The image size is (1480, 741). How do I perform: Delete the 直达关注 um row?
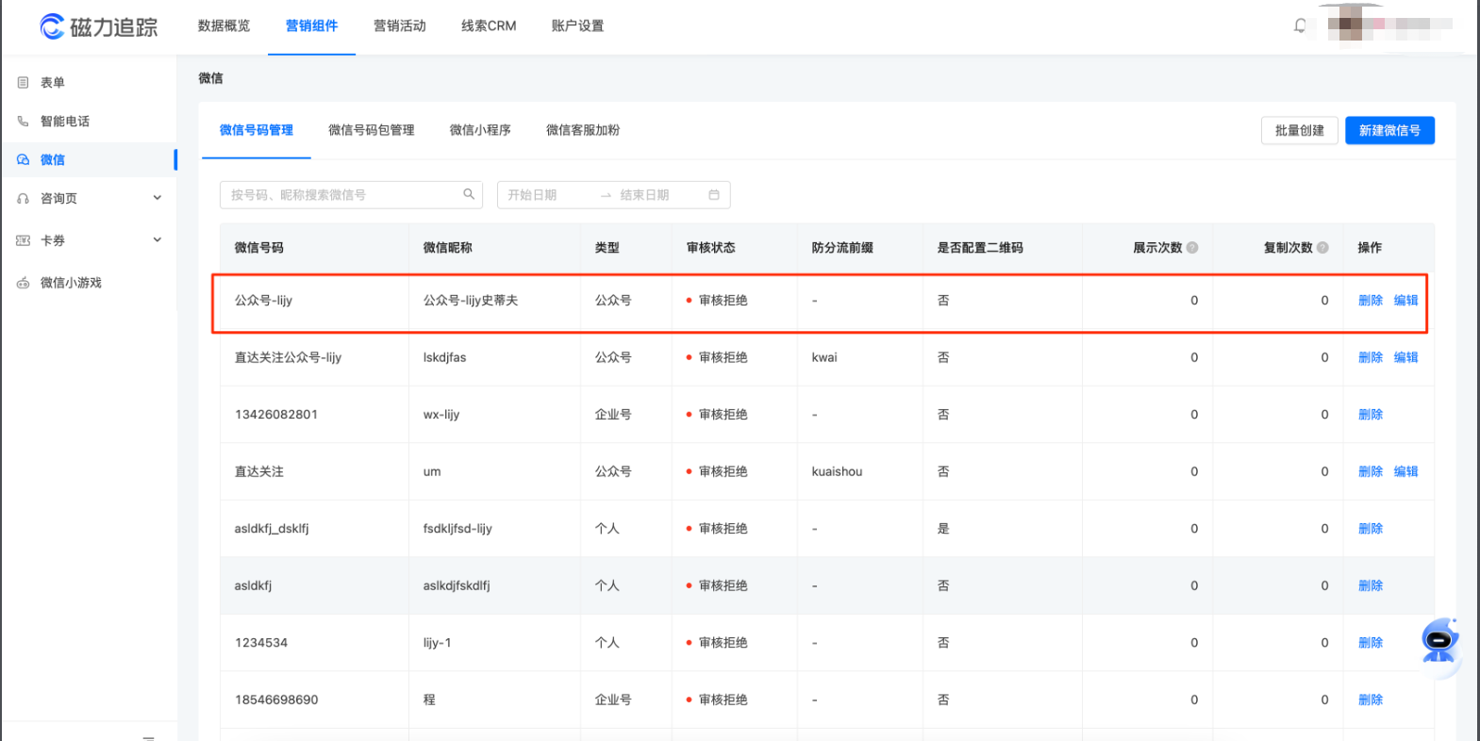[x=1370, y=471]
